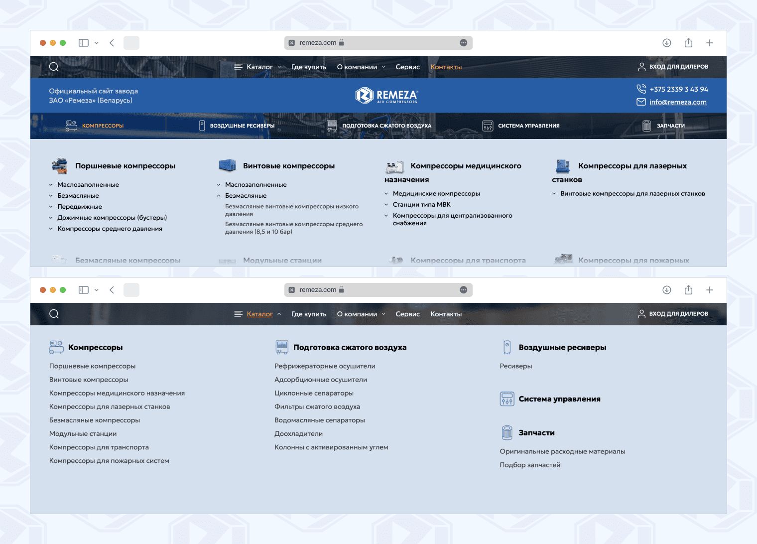The image size is (757, 544).
Task: Click the Система управления icon in the bottom window
Action: click(507, 399)
